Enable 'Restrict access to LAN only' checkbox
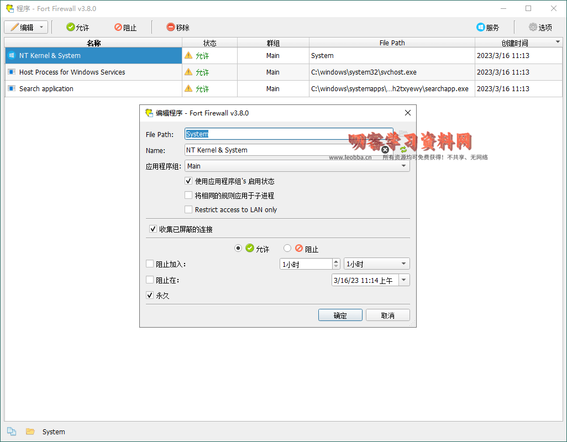Viewport: 567px width, 442px height. (189, 210)
